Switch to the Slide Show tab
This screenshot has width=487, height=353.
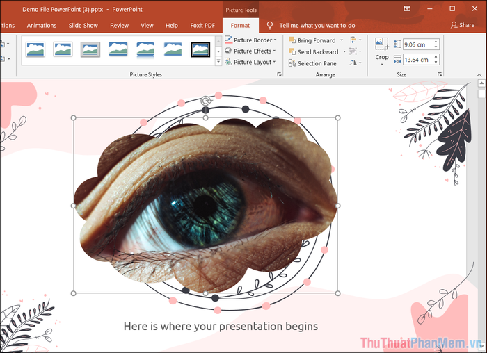[x=83, y=26]
